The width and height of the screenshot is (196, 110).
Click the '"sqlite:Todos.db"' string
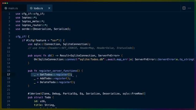coord(91,59)
